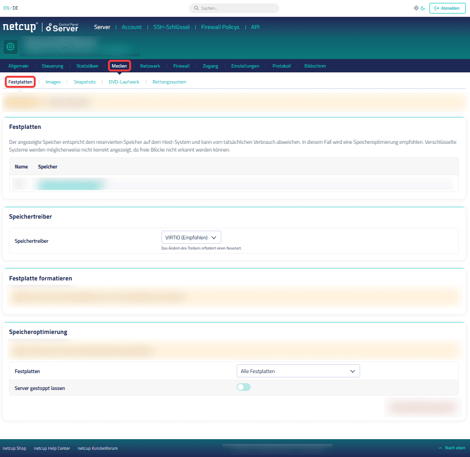Click the netcup logo
The width and height of the screenshot is (470, 457).
20,27
